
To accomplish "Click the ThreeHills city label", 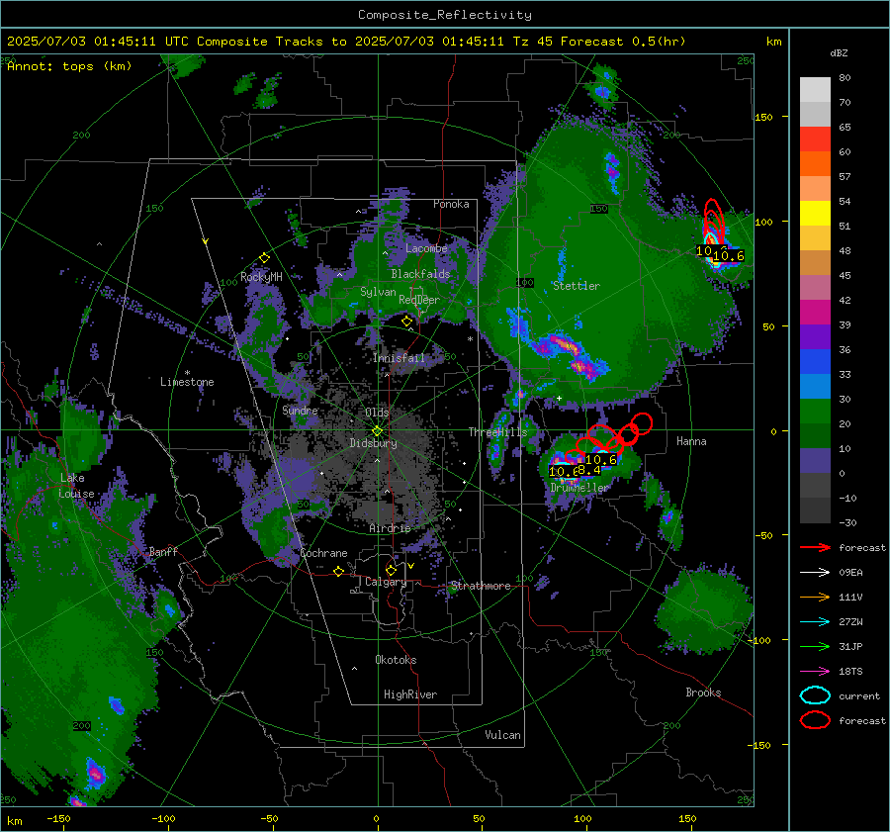I will click(x=497, y=432).
